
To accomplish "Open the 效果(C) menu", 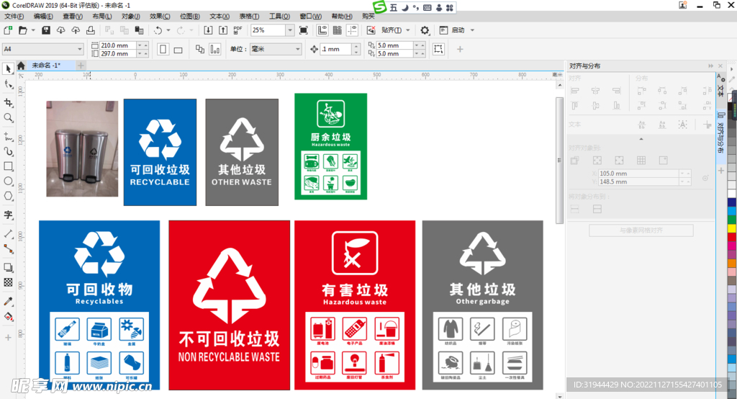I will pos(160,16).
